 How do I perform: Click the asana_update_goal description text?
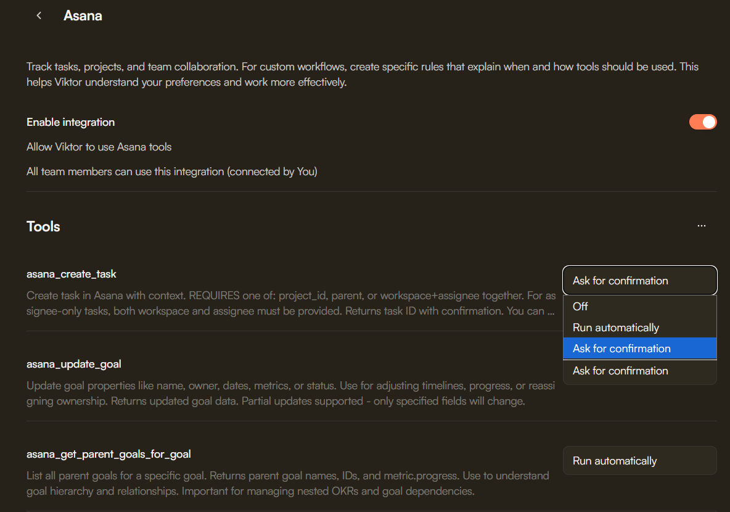click(290, 393)
